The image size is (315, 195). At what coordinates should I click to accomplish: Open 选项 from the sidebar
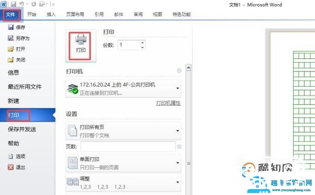coord(17,156)
